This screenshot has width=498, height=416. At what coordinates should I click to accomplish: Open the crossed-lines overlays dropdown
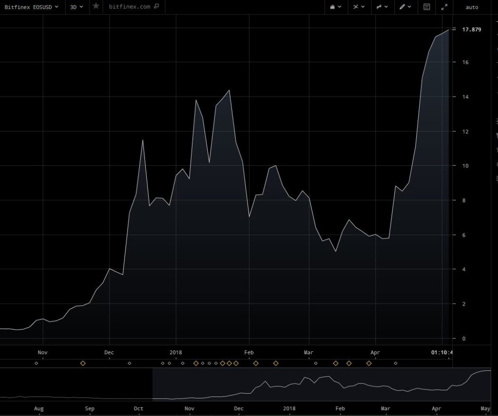(359, 7)
